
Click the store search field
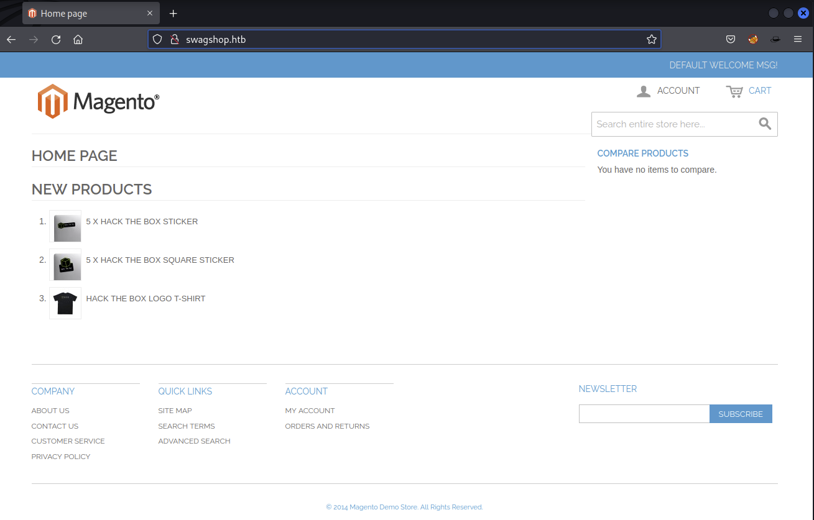point(672,124)
